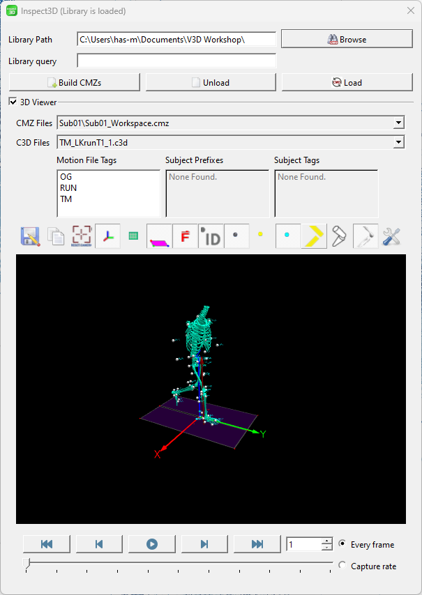Reset the camera view
The height and width of the screenshot is (595, 422).
tap(82, 236)
